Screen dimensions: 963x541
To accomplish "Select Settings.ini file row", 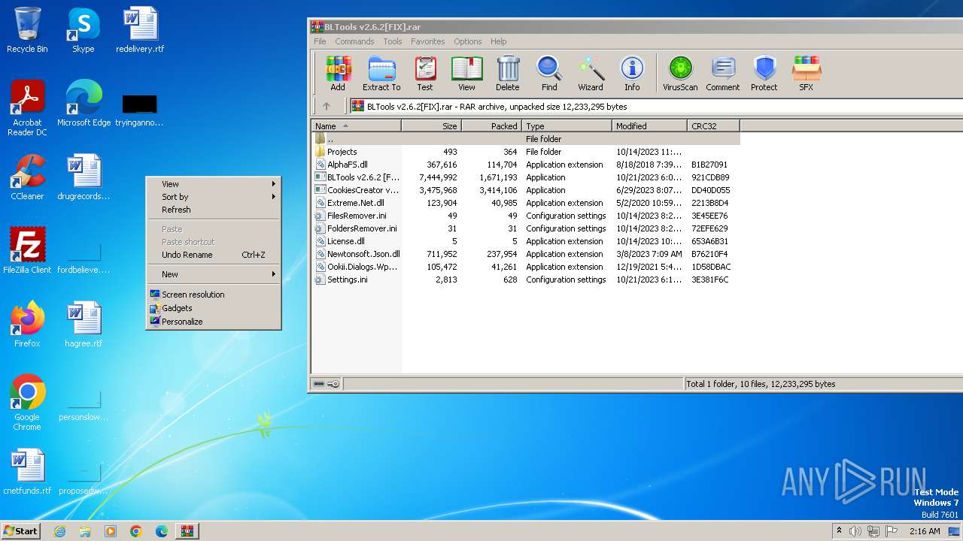I will tap(526, 280).
